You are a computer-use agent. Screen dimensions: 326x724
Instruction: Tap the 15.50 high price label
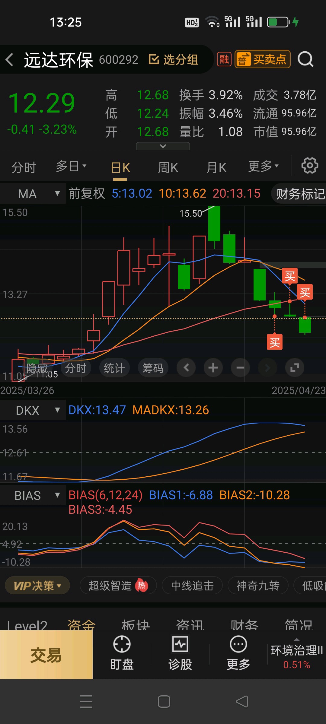(190, 214)
